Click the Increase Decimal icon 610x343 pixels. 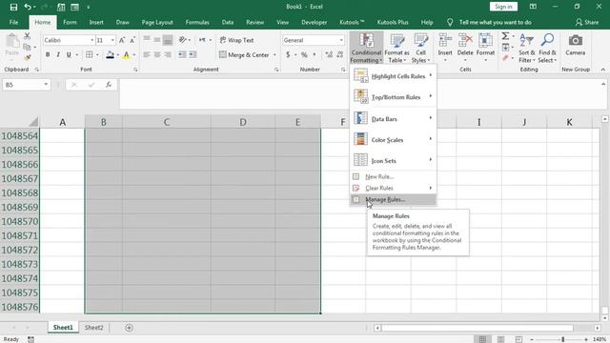(x=329, y=55)
